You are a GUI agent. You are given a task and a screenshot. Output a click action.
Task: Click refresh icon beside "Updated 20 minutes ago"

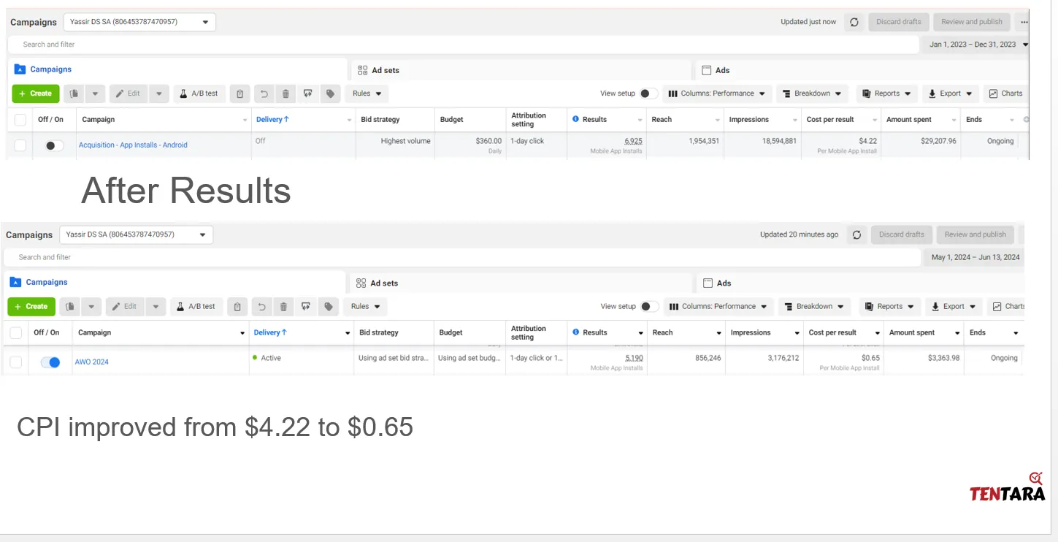point(856,234)
